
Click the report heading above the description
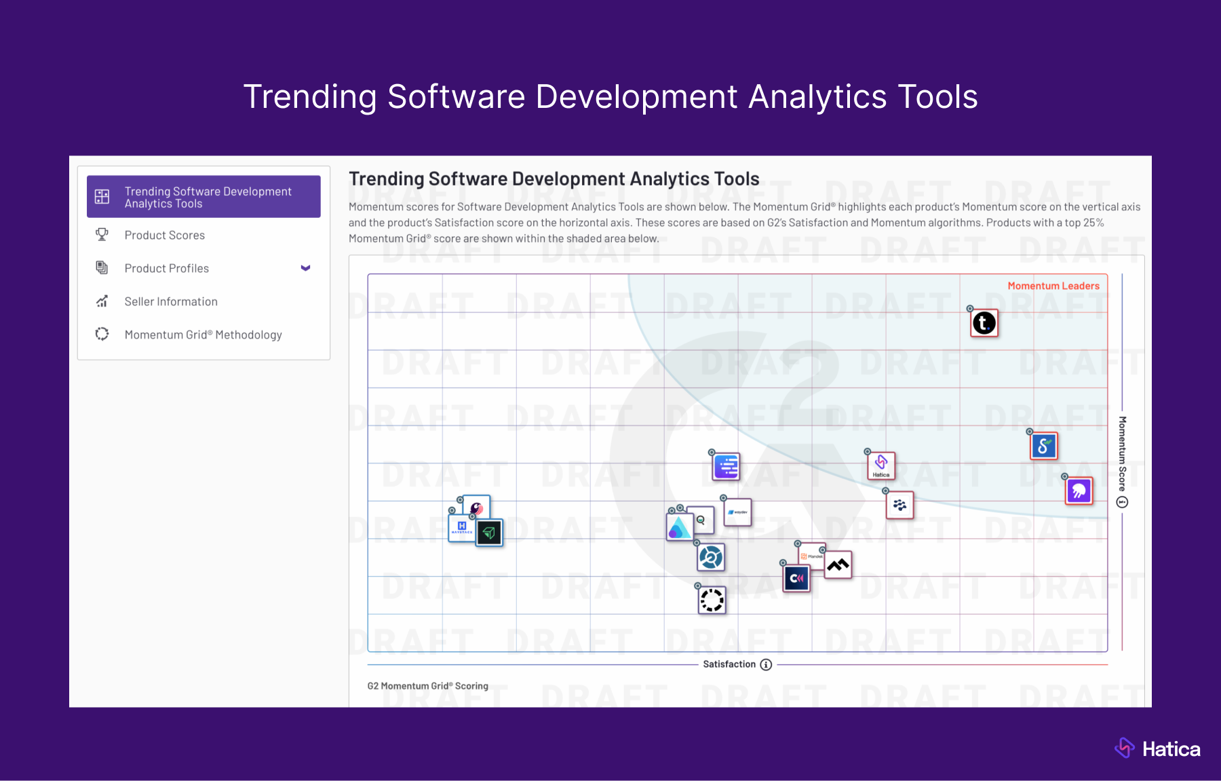pyautogui.click(x=554, y=179)
